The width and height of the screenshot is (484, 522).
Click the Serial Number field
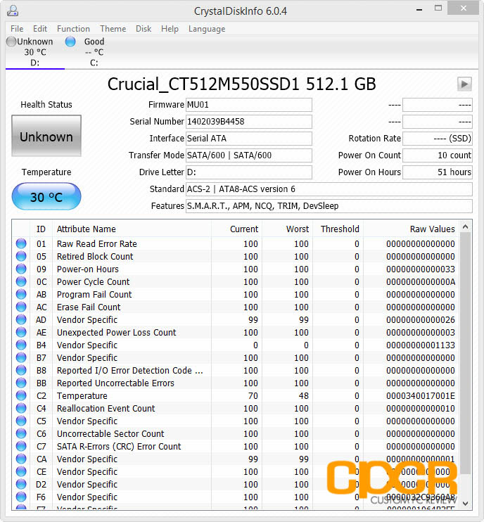click(x=248, y=122)
